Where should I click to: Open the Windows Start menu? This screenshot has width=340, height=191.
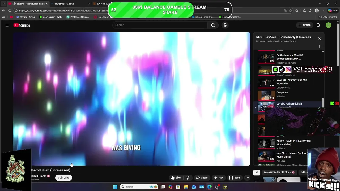click(x=115, y=187)
